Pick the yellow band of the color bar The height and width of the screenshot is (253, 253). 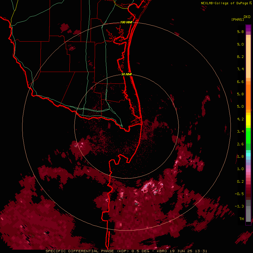coord(248,120)
